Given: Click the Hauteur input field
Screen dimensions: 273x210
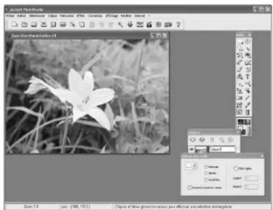Looking at the screenshot, I should pos(251,187).
